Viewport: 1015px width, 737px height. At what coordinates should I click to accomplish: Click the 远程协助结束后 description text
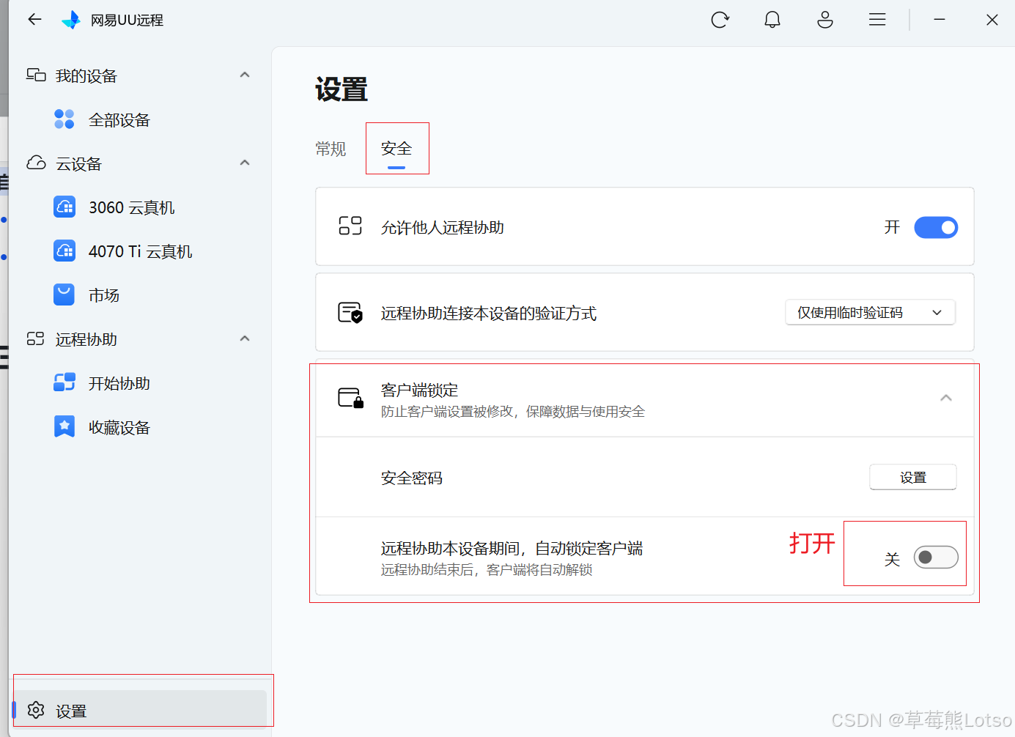[487, 570]
